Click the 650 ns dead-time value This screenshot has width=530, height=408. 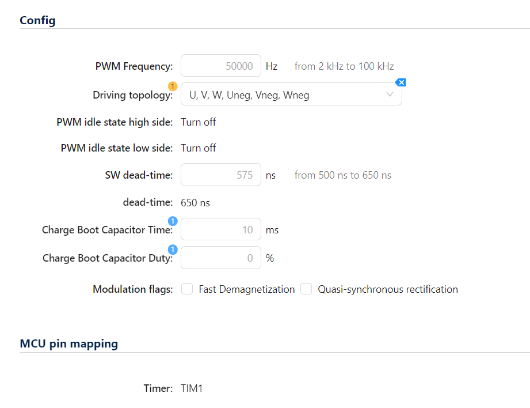click(x=196, y=202)
